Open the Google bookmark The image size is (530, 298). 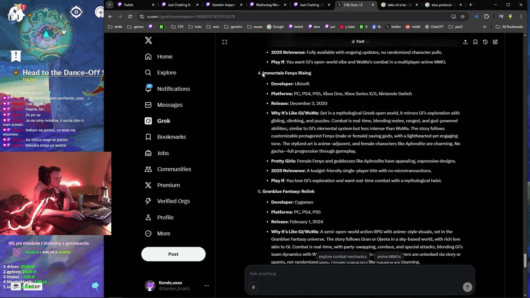click(275, 27)
